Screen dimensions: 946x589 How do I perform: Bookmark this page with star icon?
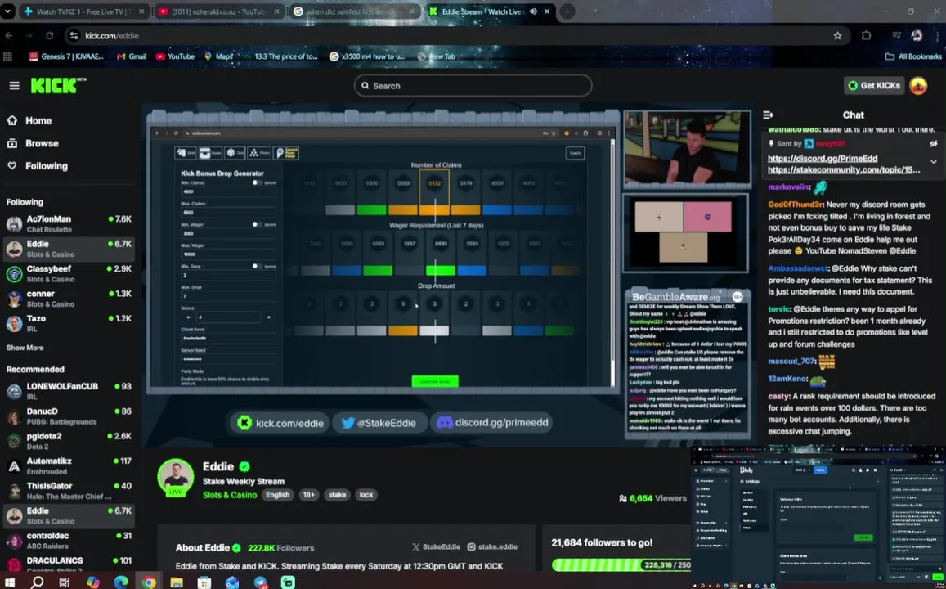[837, 36]
